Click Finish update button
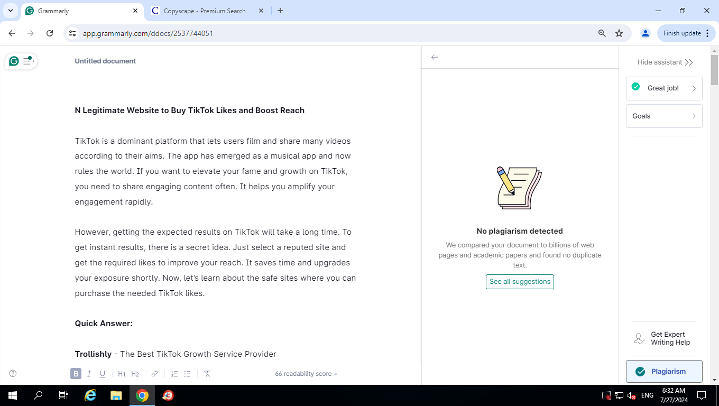The height and width of the screenshot is (406, 719). (x=686, y=33)
